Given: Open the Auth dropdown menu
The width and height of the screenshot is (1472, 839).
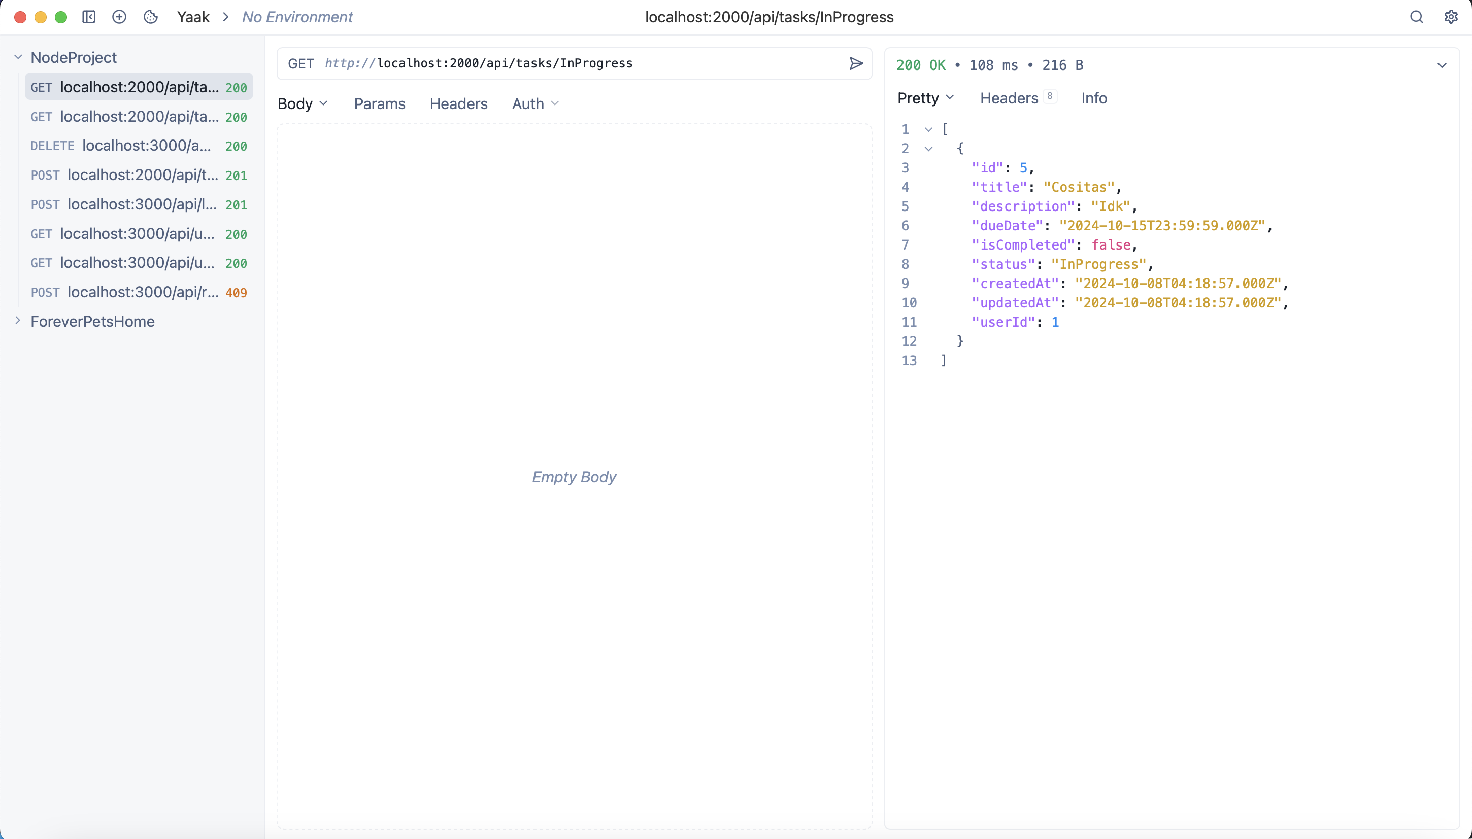Looking at the screenshot, I should [x=534, y=103].
